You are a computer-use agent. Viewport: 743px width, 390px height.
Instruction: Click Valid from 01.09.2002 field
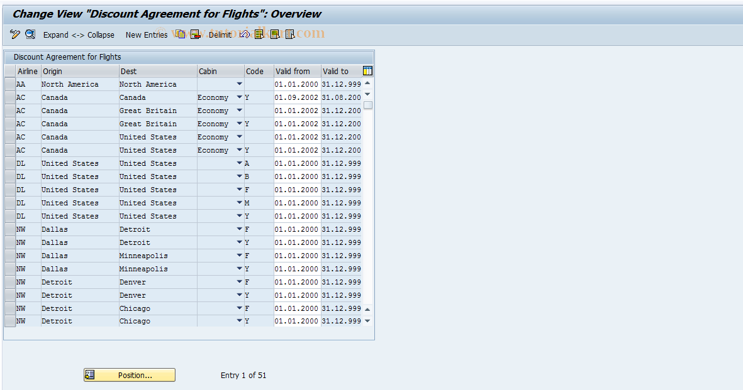pos(297,97)
